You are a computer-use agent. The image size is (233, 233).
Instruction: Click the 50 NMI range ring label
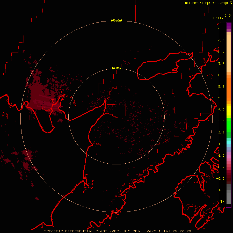(x=116, y=68)
